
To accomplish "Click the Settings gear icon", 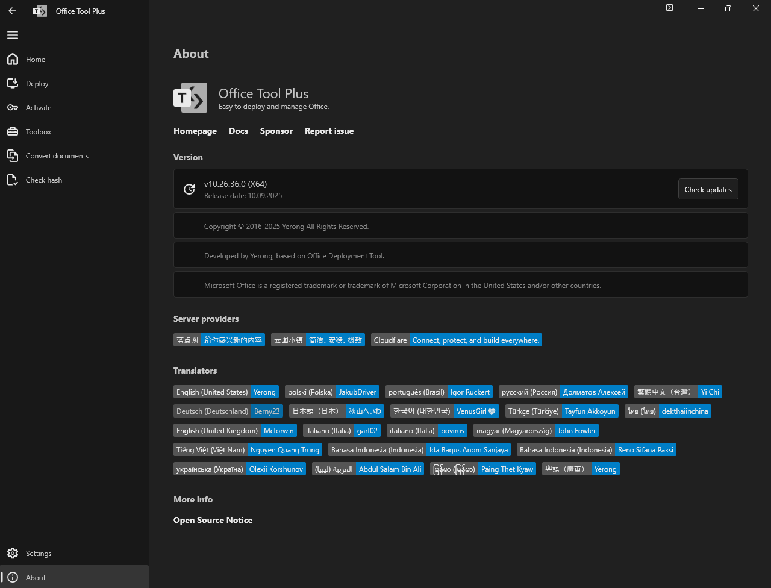I will pyautogui.click(x=13, y=553).
